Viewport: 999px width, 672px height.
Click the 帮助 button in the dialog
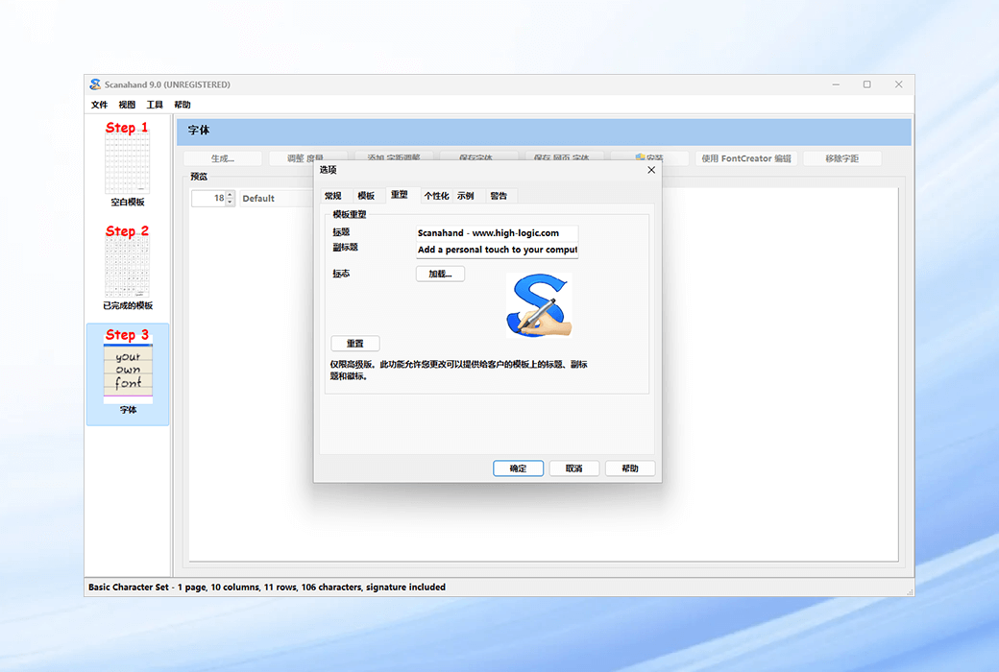pyautogui.click(x=630, y=468)
